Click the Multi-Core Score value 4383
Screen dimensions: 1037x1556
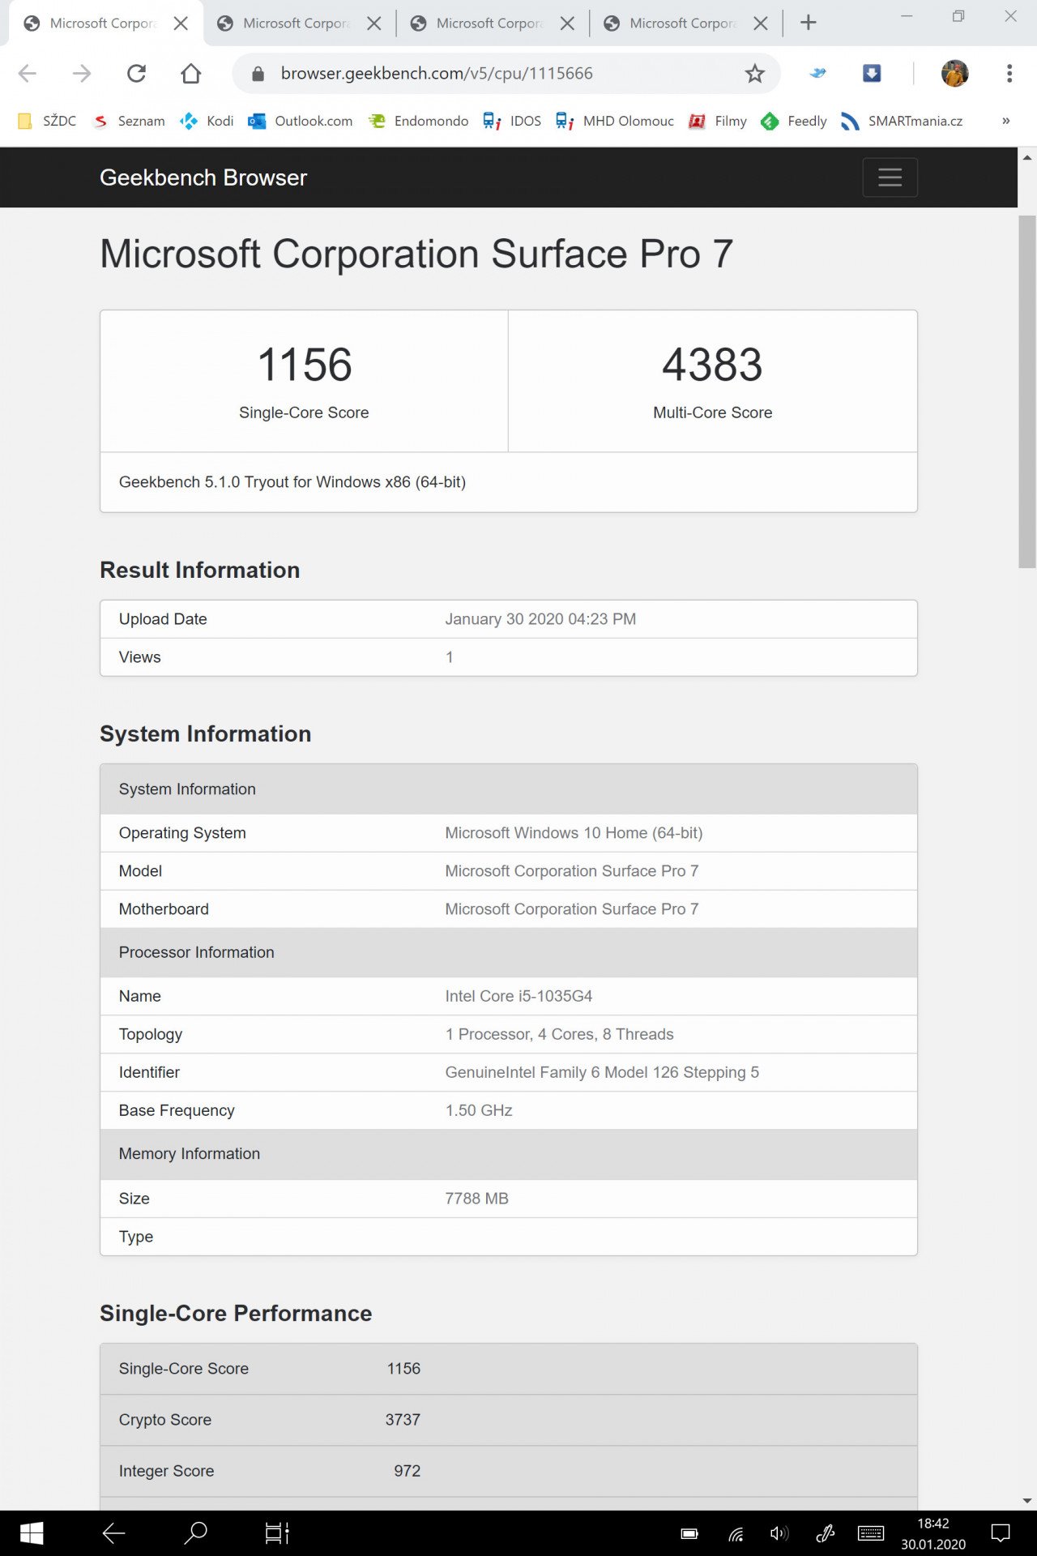[x=712, y=365]
